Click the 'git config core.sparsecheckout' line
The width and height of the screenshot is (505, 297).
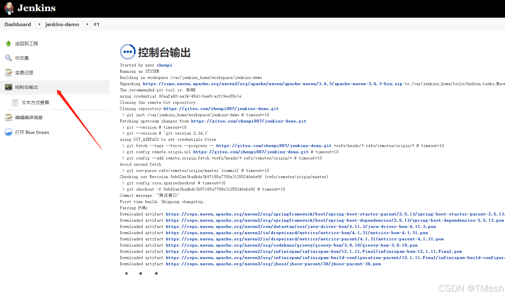point(174,183)
